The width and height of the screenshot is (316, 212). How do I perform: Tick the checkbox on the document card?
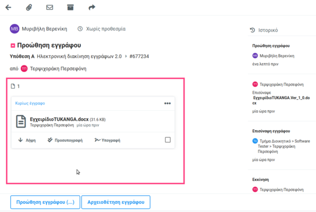[x=168, y=140]
